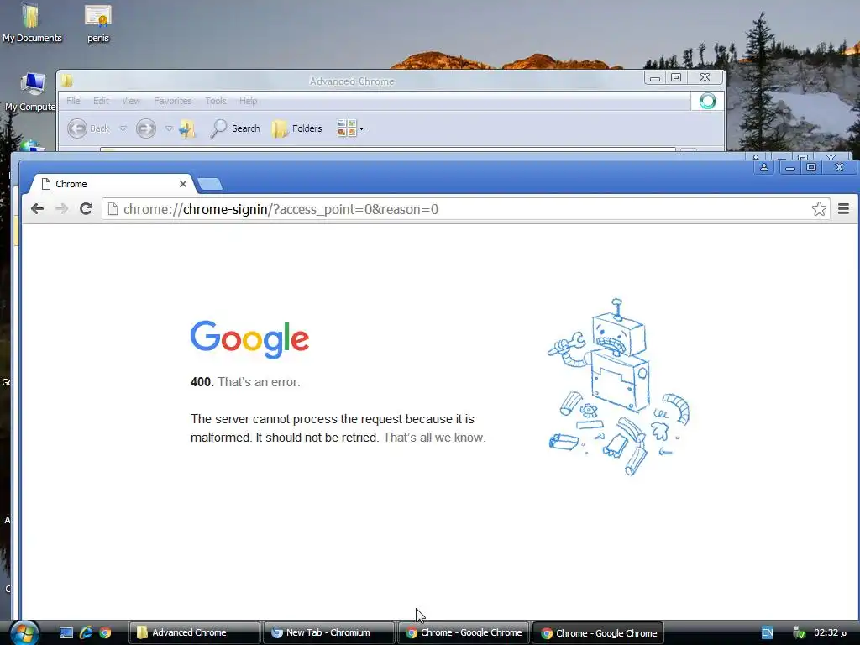860x645 pixels.
Task: Click Back button in Advanced Chrome explorer
Action: tap(88, 128)
